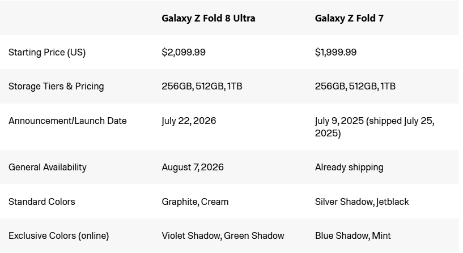Viewport: 463px width, 253px height.
Task: Click the July 22, 2026 date cell
Action: click(x=189, y=121)
